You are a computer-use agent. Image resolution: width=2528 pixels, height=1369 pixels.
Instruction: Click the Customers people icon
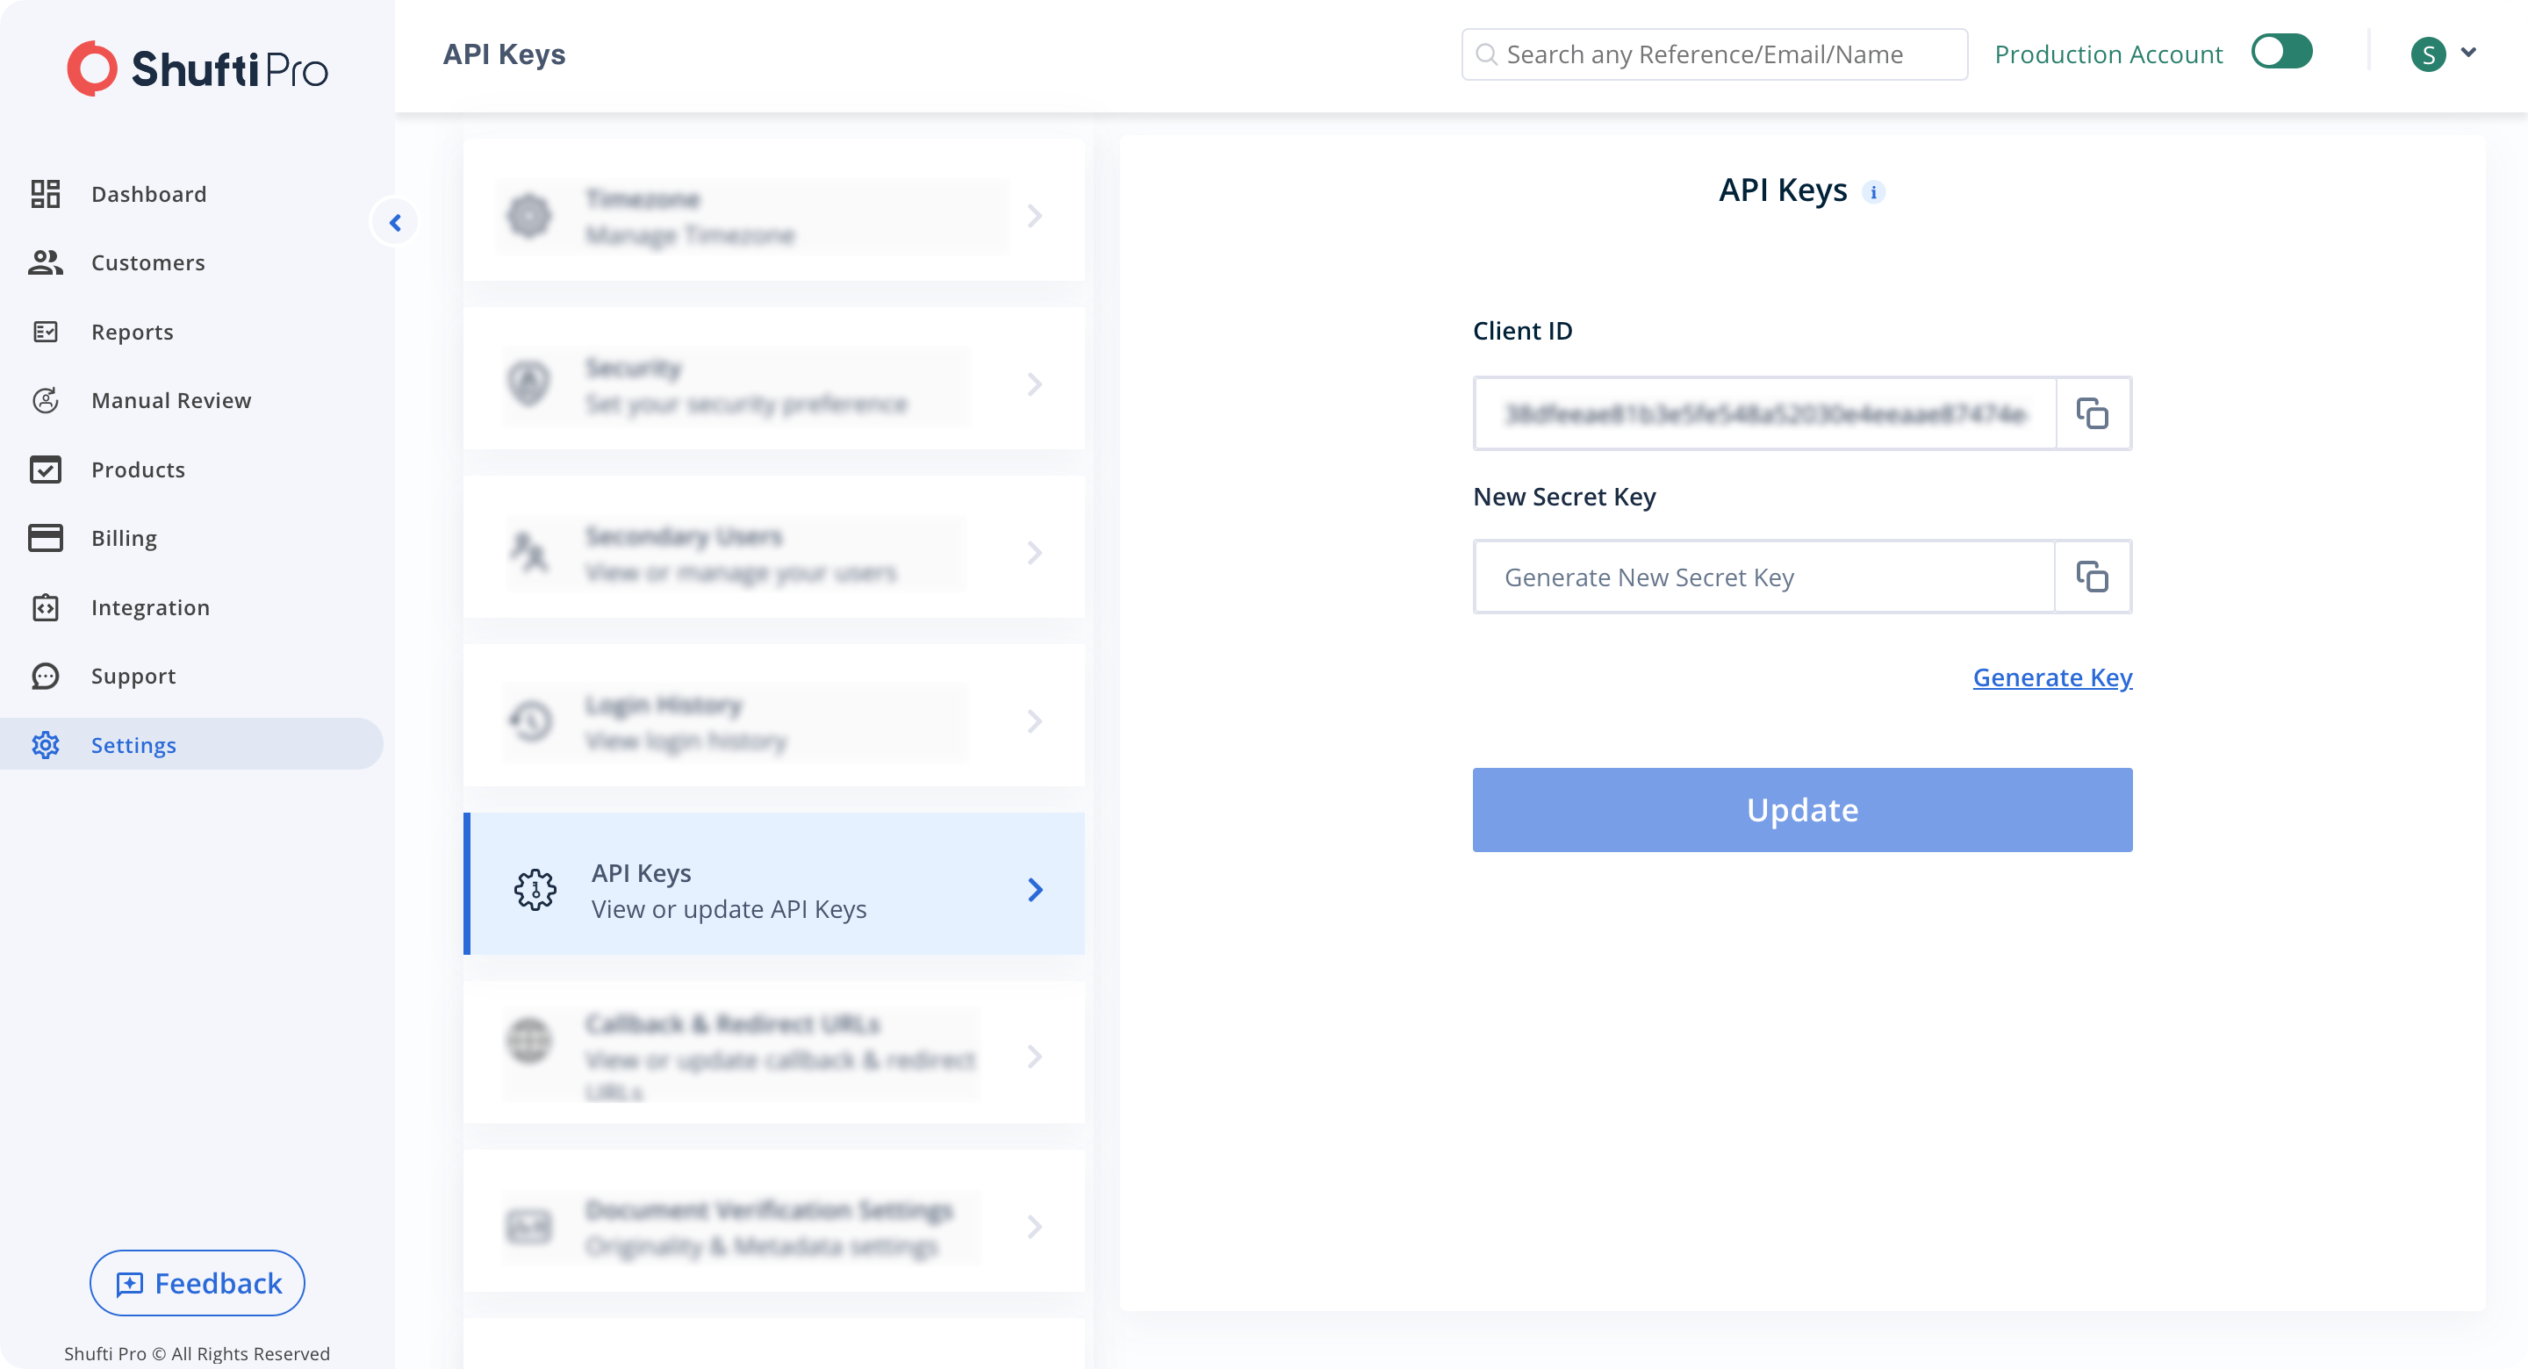pos(45,262)
